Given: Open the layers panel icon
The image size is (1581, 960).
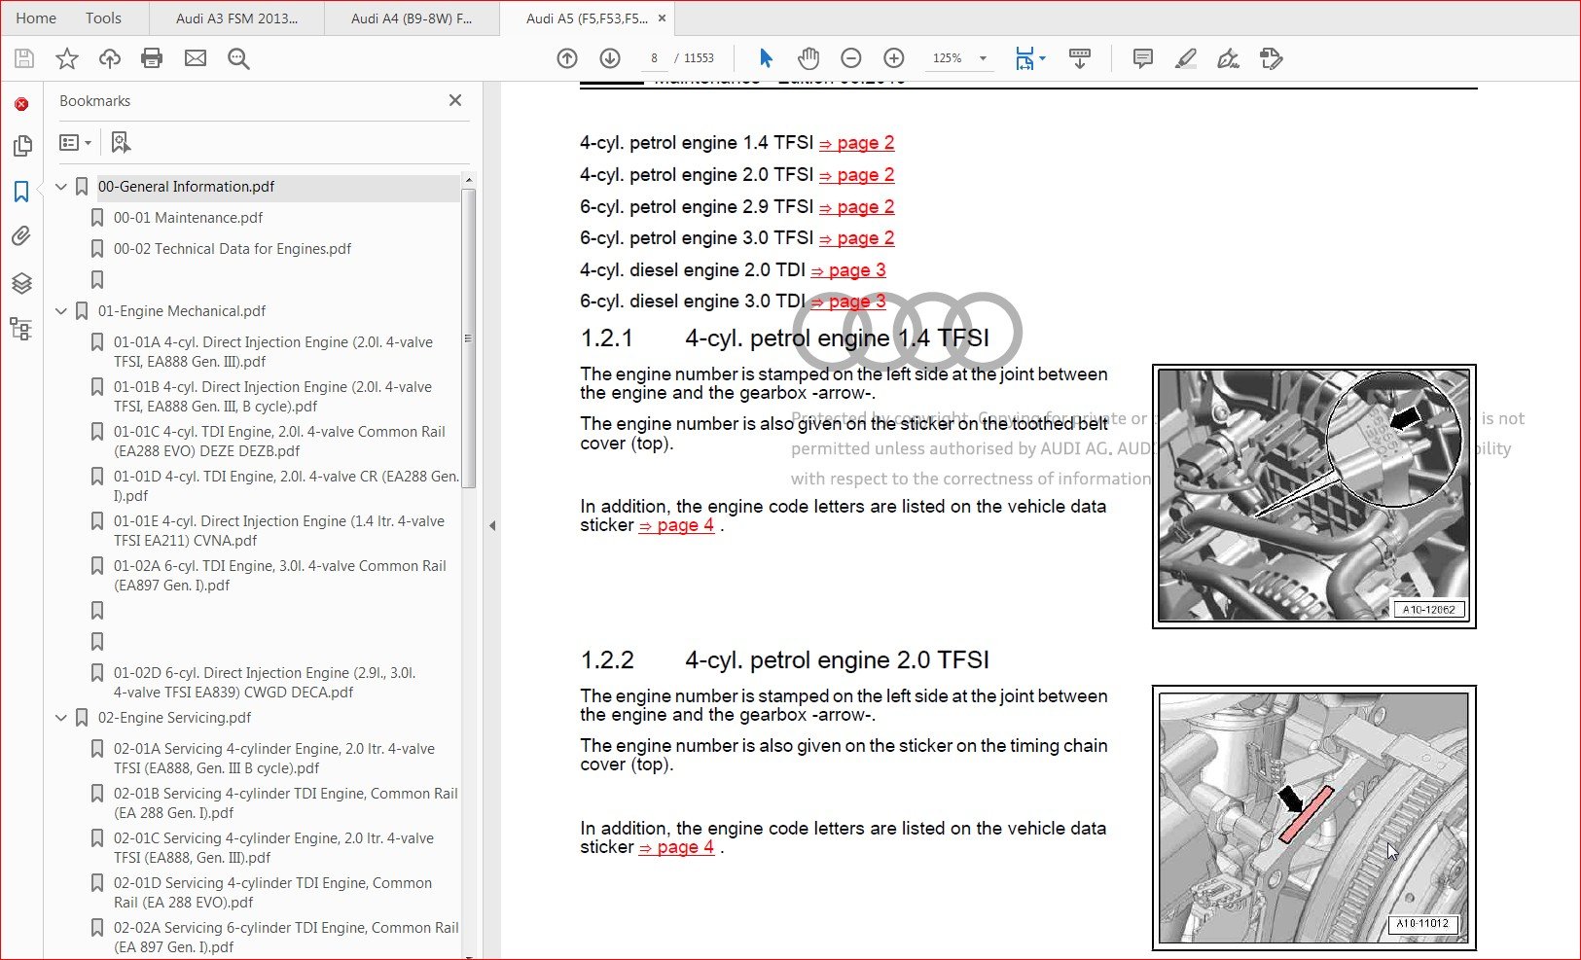Looking at the screenshot, I should point(21,283).
